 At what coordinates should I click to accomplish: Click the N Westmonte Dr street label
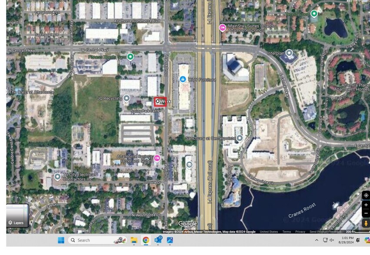pyautogui.click(x=146, y=215)
